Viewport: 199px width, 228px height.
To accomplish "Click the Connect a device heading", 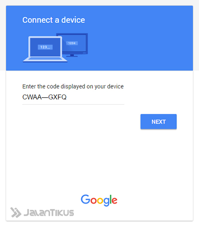I will coord(54,20).
